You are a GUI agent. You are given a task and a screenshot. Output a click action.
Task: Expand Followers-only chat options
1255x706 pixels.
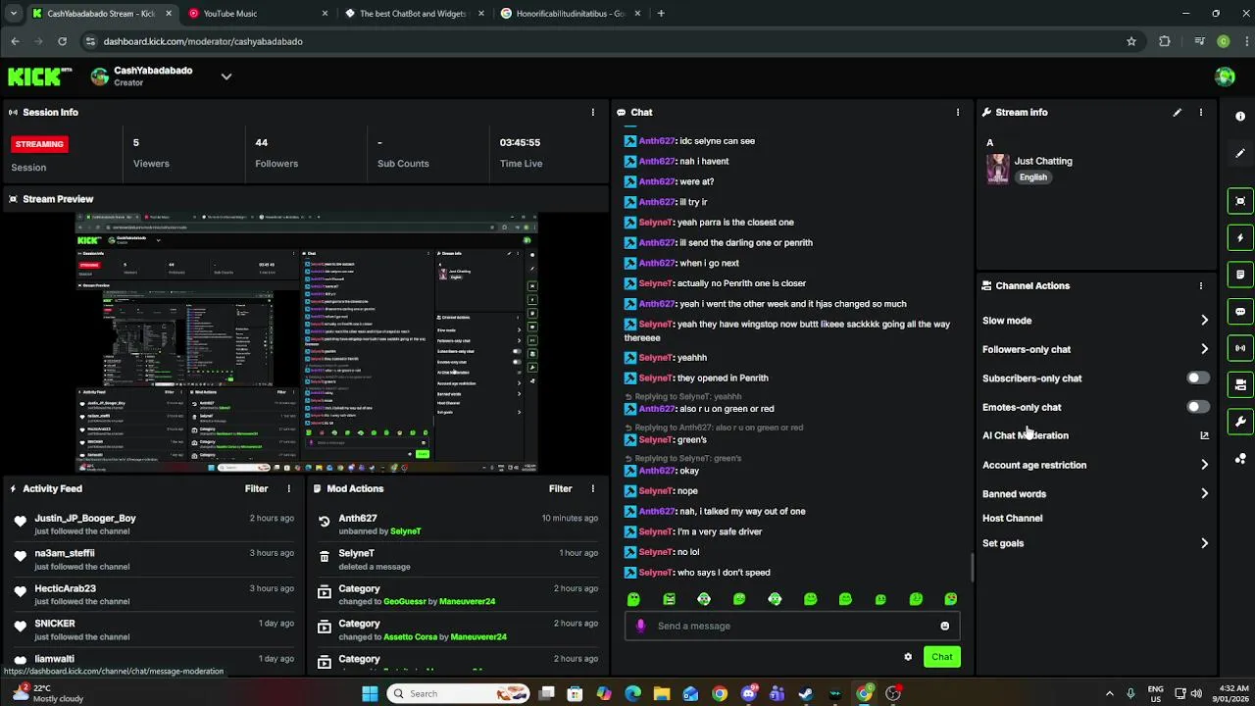pyautogui.click(x=1204, y=349)
